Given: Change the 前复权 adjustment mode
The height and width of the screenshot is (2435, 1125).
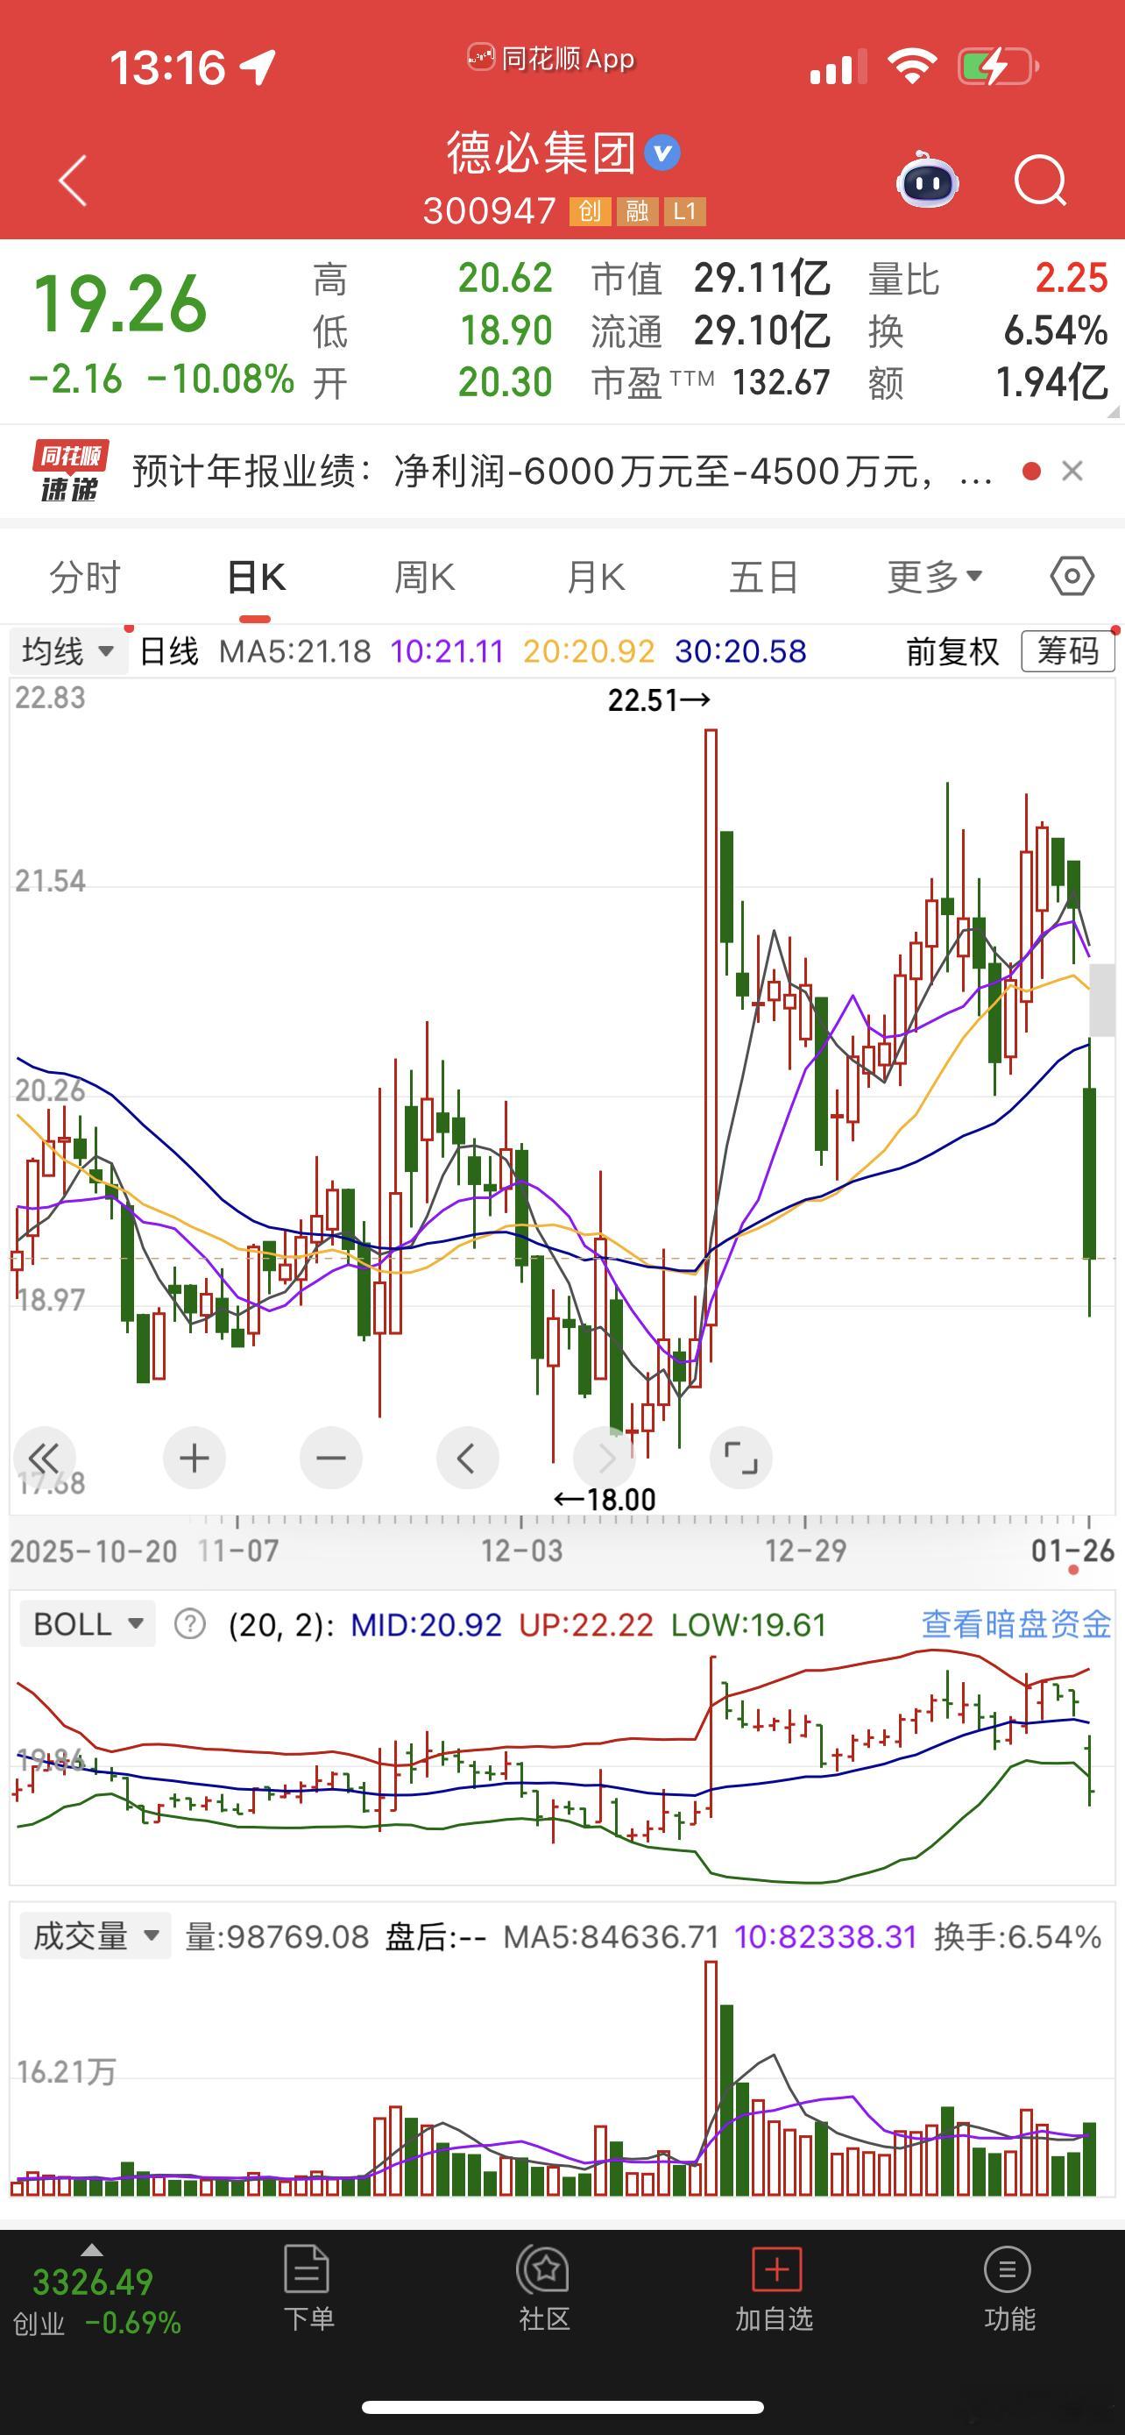Looking at the screenshot, I should [952, 651].
